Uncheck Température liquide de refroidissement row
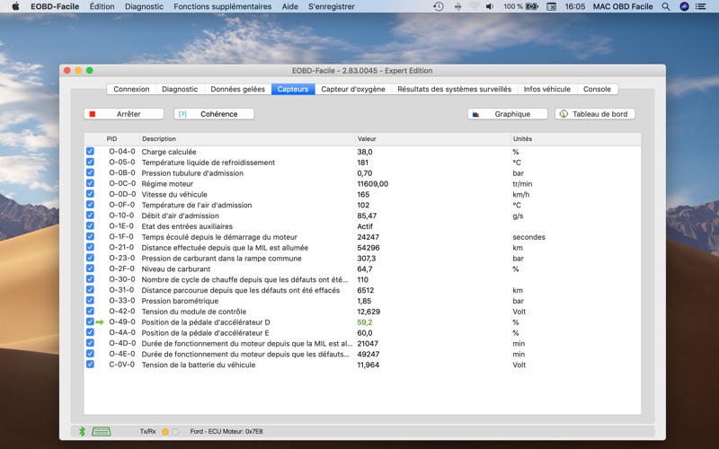The image size is (719, 449). pos(90,162)
